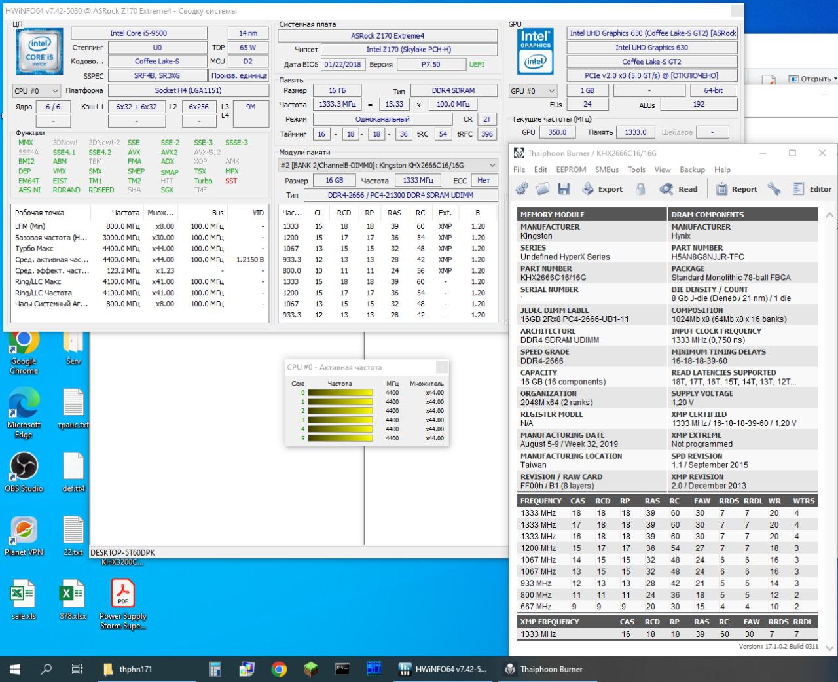
Task: Open Task View from taskbar
Action: (77, 669)
